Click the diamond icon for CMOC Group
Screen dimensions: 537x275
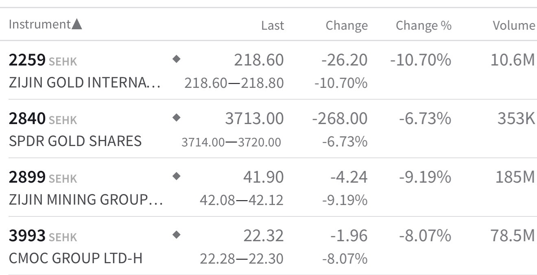click(x=176, y=235)
